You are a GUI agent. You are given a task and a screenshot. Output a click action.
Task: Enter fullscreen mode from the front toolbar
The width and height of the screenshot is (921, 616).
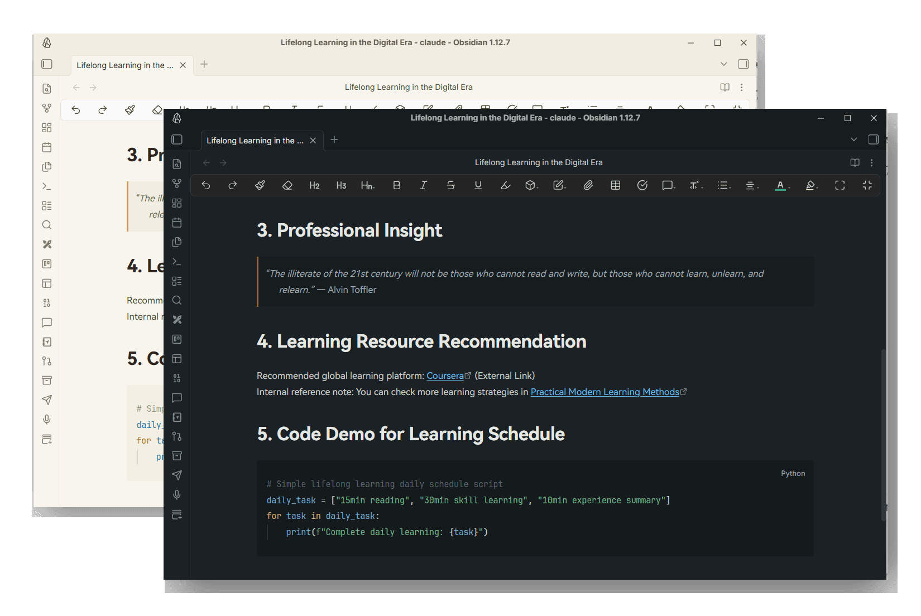click(840, 185)
